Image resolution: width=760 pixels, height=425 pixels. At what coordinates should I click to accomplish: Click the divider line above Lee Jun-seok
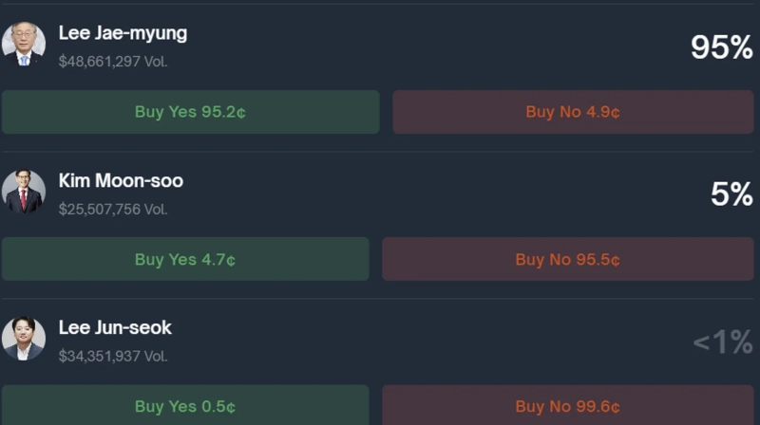click(x=380, y=299)
